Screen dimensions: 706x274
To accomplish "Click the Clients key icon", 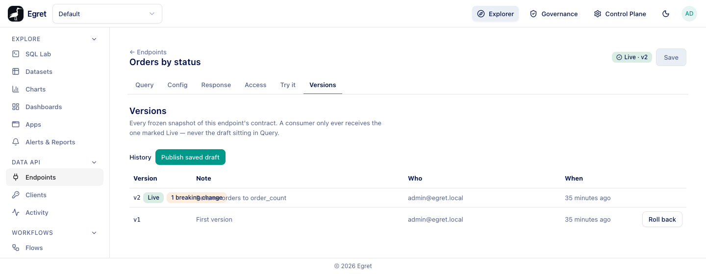I will pos(16,195).
